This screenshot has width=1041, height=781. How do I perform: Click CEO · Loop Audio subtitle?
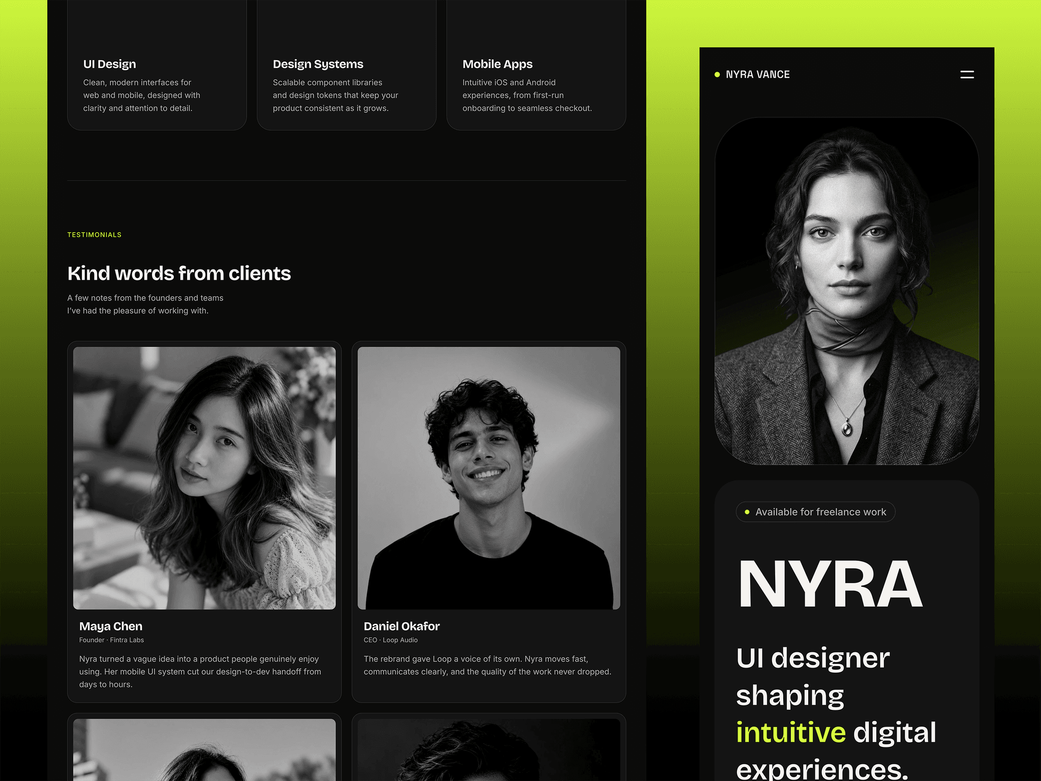coord(390,640)
